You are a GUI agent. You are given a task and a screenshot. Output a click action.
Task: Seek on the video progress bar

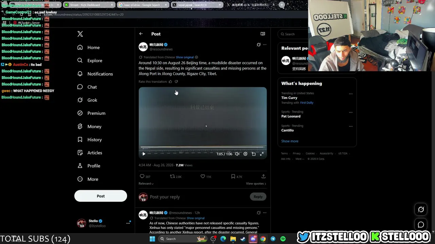203,148
